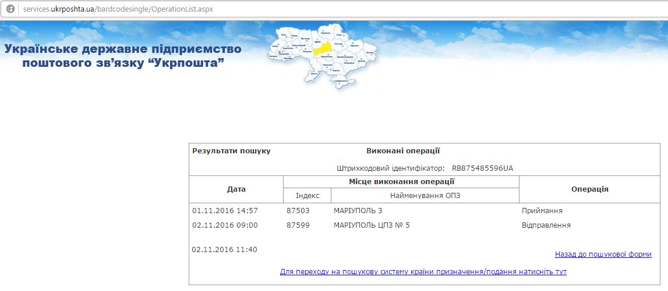Screen dimensions: 668x291
Task: Click the site info globe icon in address bar
Action: point(10,9)
